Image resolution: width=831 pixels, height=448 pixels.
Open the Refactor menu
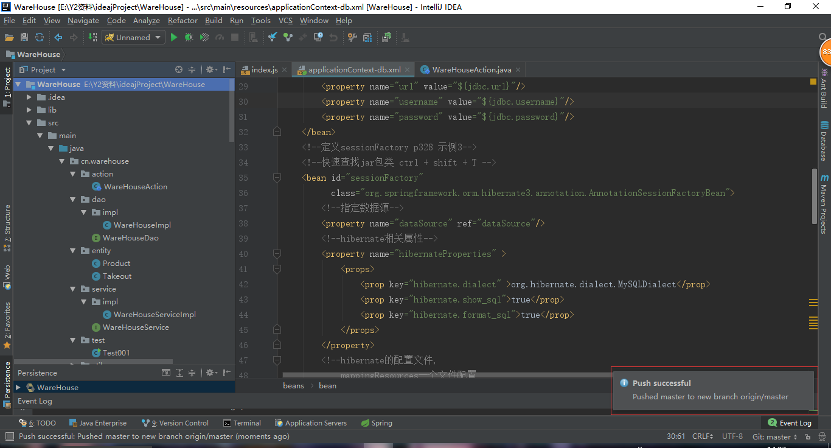tap(183, 20)
